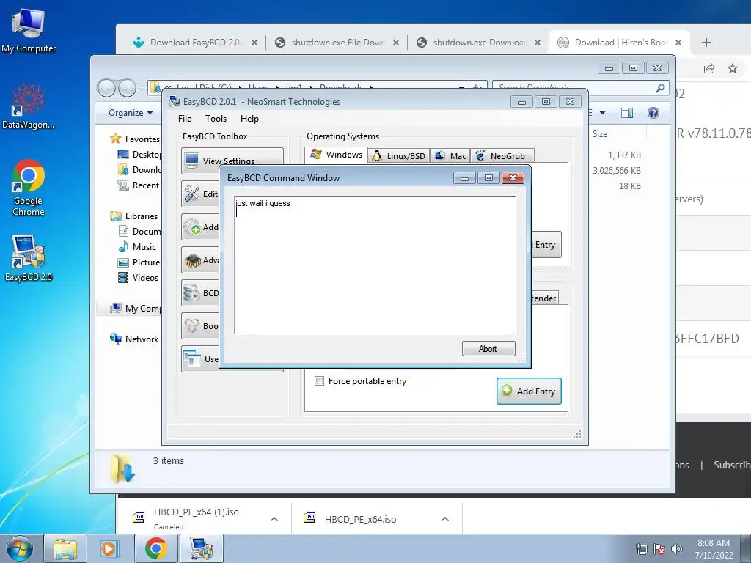Click inside the command output text box
This screenshot has height=563, width=751.
coord(375,265)
